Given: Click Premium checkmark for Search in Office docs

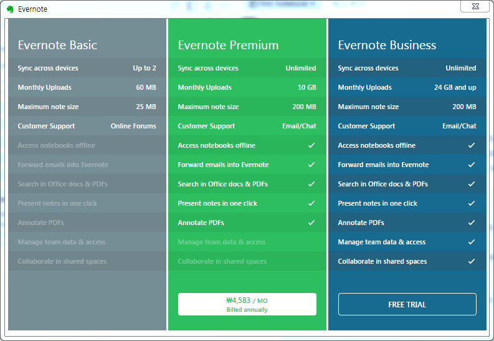Looking at the screenshot, I should tap(311, 184).
